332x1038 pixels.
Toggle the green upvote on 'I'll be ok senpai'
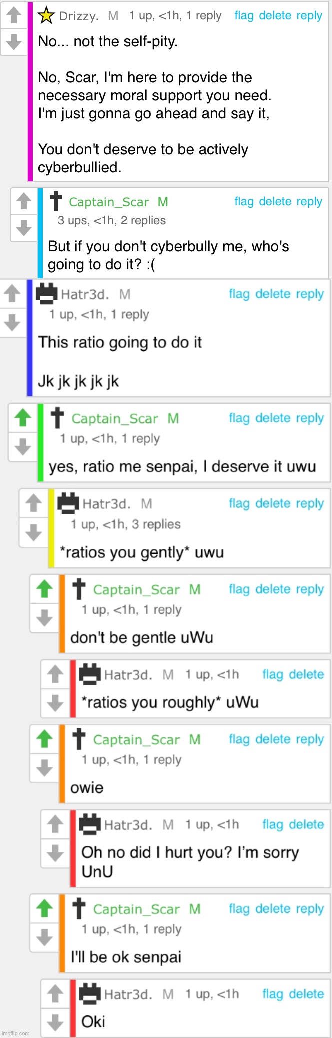click(x=44, y=908)
